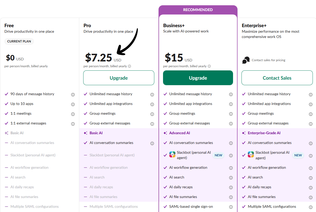316x212 pixels.
Task: Click the RECOMMENDED banner above Business+
Action: 198,9
